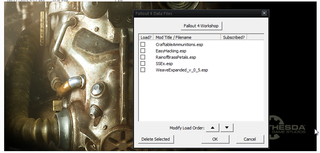This screenshot has width=320, height=153.
Task: Click the Delete Selected button
Action: (x=156, y=139)
